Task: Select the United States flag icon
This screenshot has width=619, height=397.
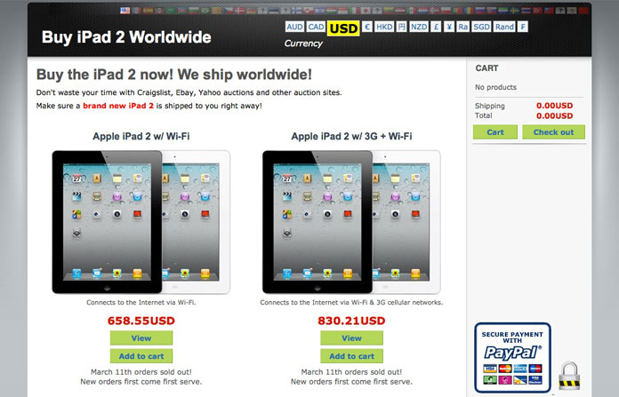Action: (x=125, y=11)
